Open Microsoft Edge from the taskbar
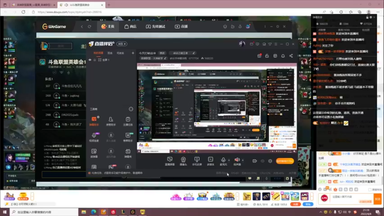The width and height of the screenshot is (384, 216). pos(94,212)
